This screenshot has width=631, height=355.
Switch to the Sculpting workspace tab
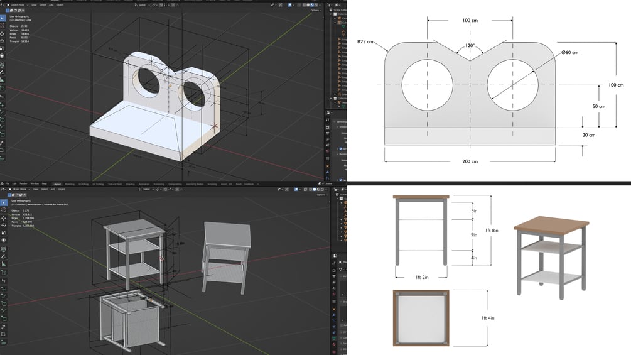[x=84, y=184]
